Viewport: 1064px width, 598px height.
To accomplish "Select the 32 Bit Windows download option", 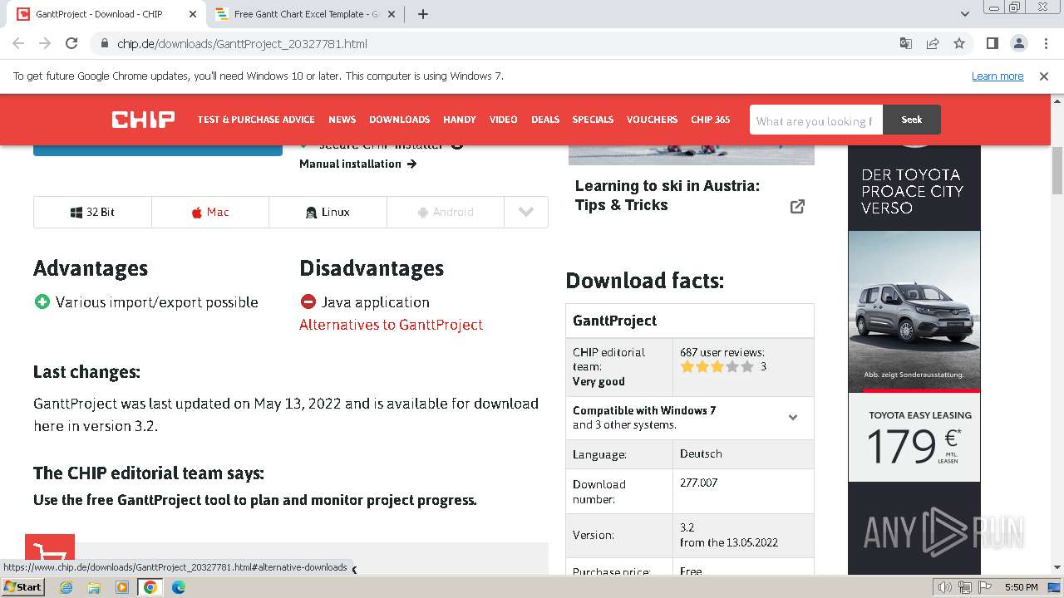I will (x=92, y=212).
